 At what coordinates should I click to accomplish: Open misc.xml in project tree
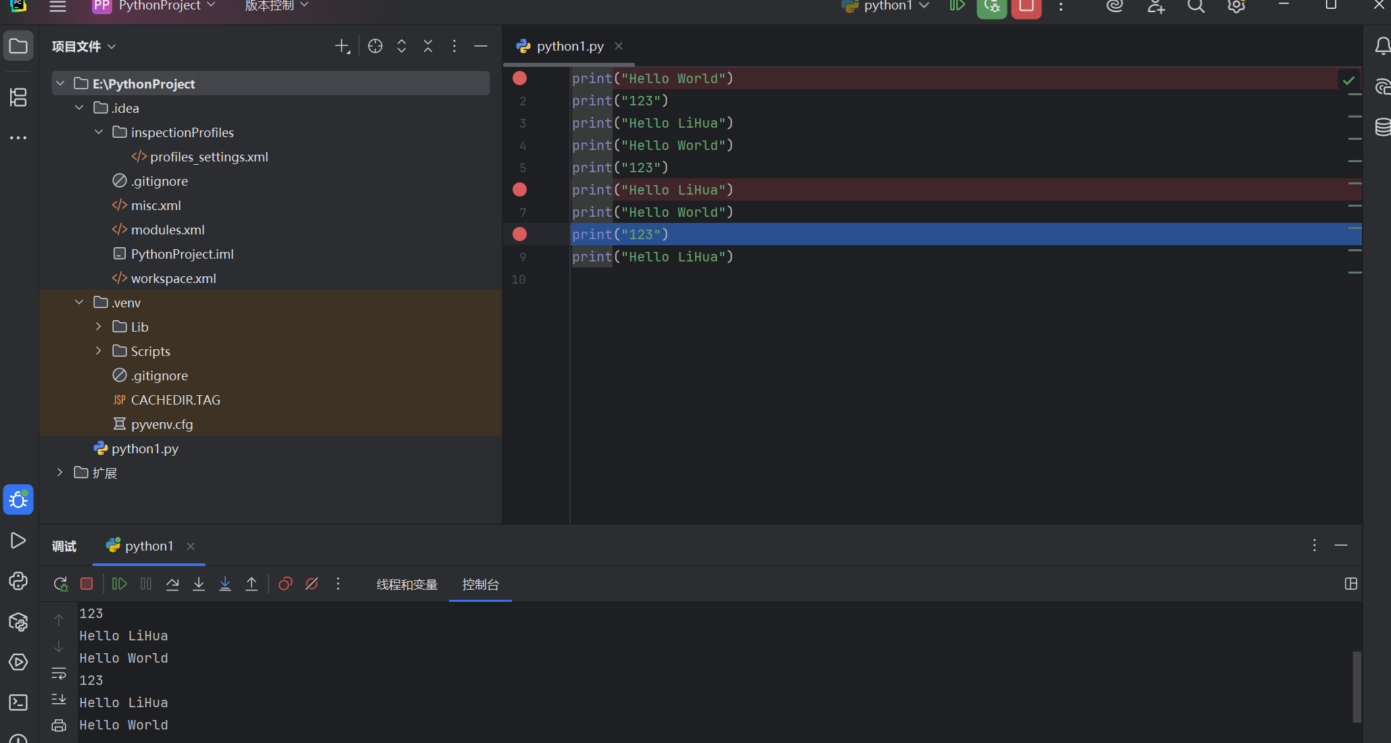point(156,205)
